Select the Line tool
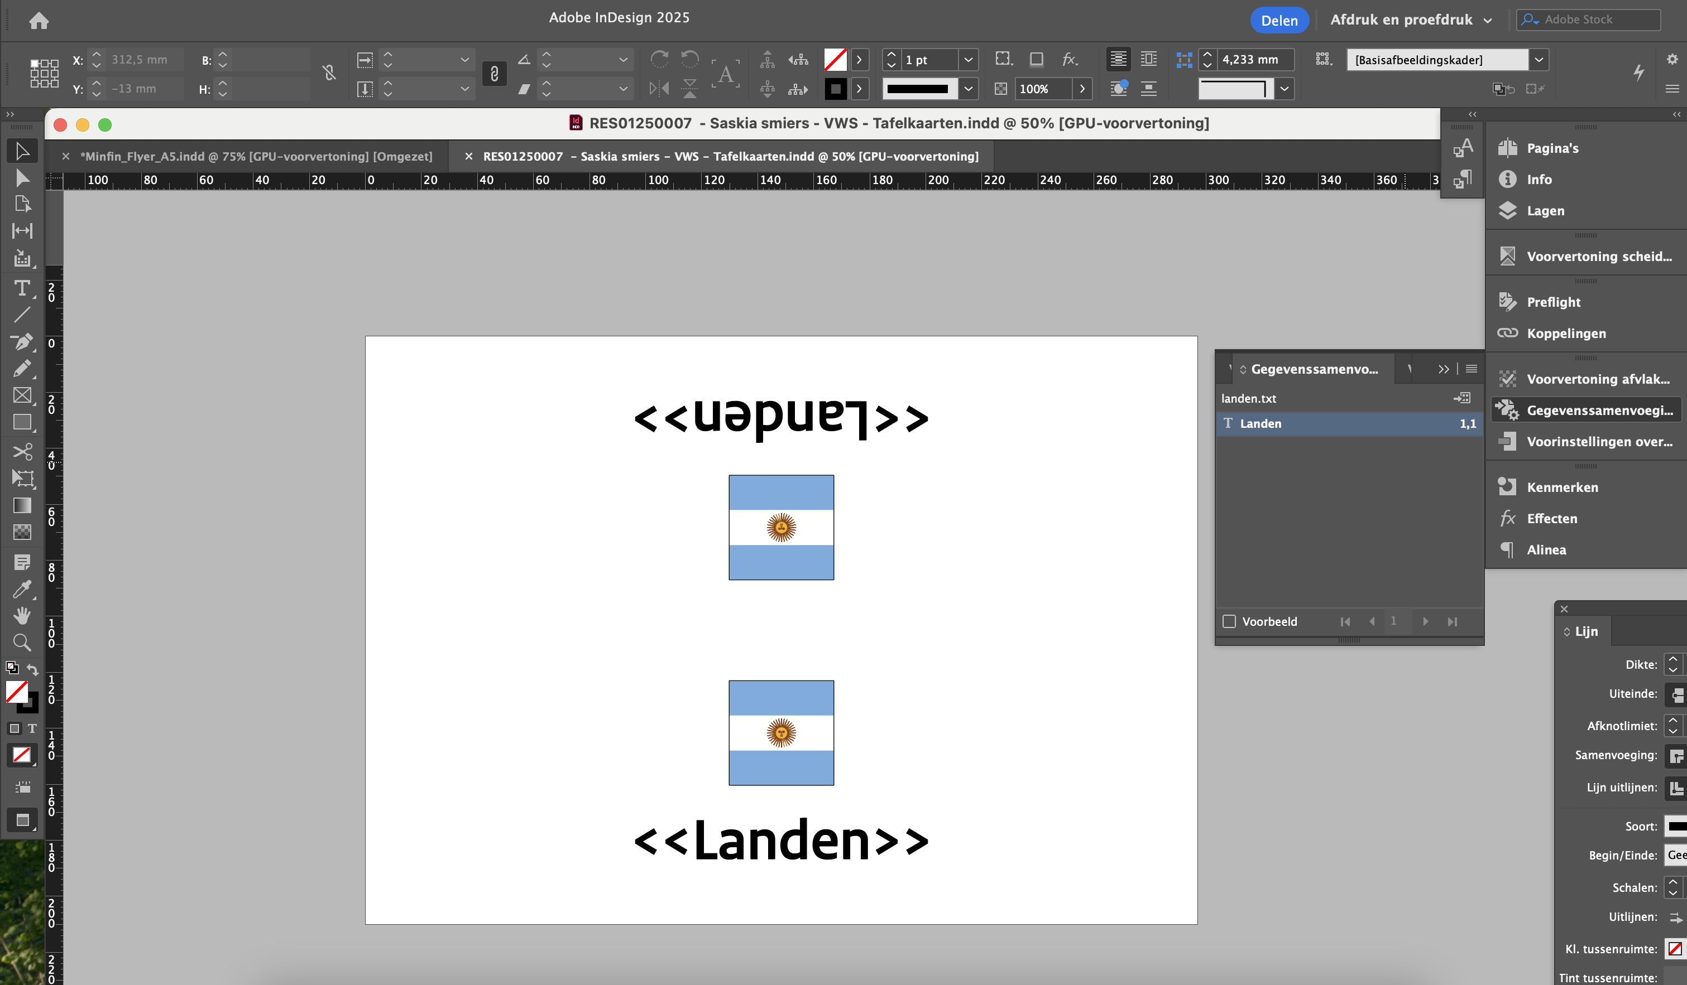This screenshot has height=985, width=1687. point(22,314)
